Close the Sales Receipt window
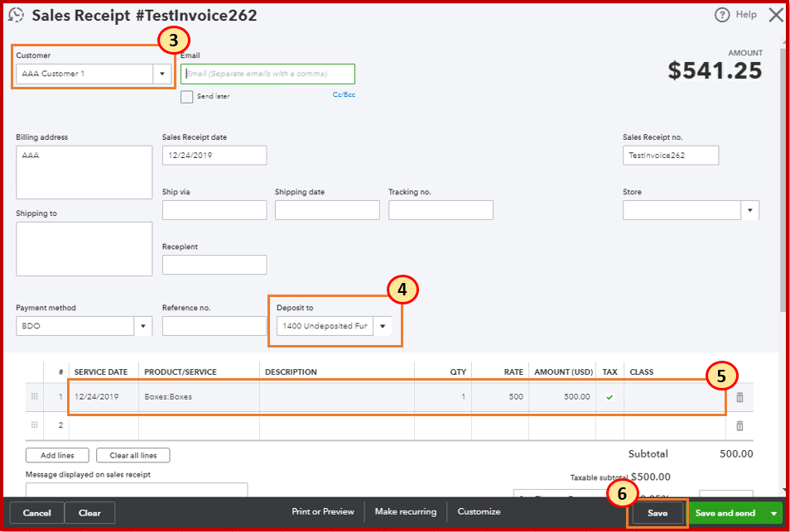Screen dimensions: 790x532 [x=776, y=15]
